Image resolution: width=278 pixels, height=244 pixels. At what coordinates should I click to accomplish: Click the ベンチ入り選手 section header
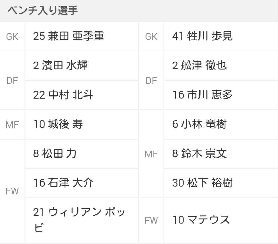(x=43, y=11)
